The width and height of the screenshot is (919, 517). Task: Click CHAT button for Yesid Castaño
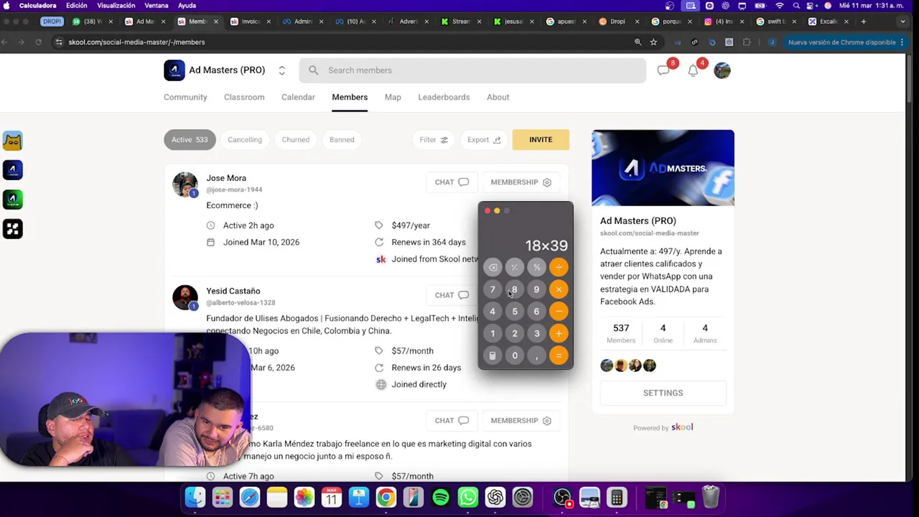click(451, 295)
